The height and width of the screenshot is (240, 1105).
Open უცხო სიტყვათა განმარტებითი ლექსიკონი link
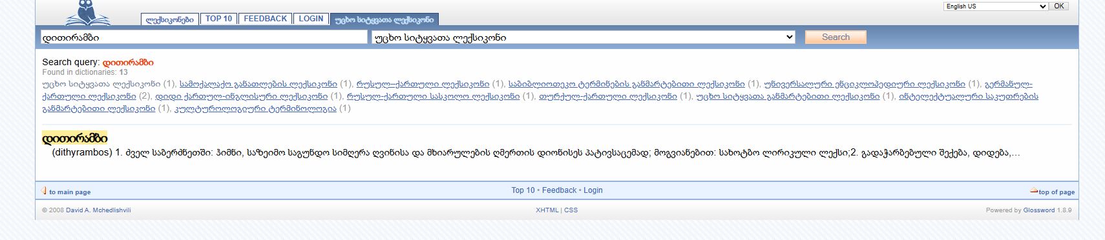point(788,96)
